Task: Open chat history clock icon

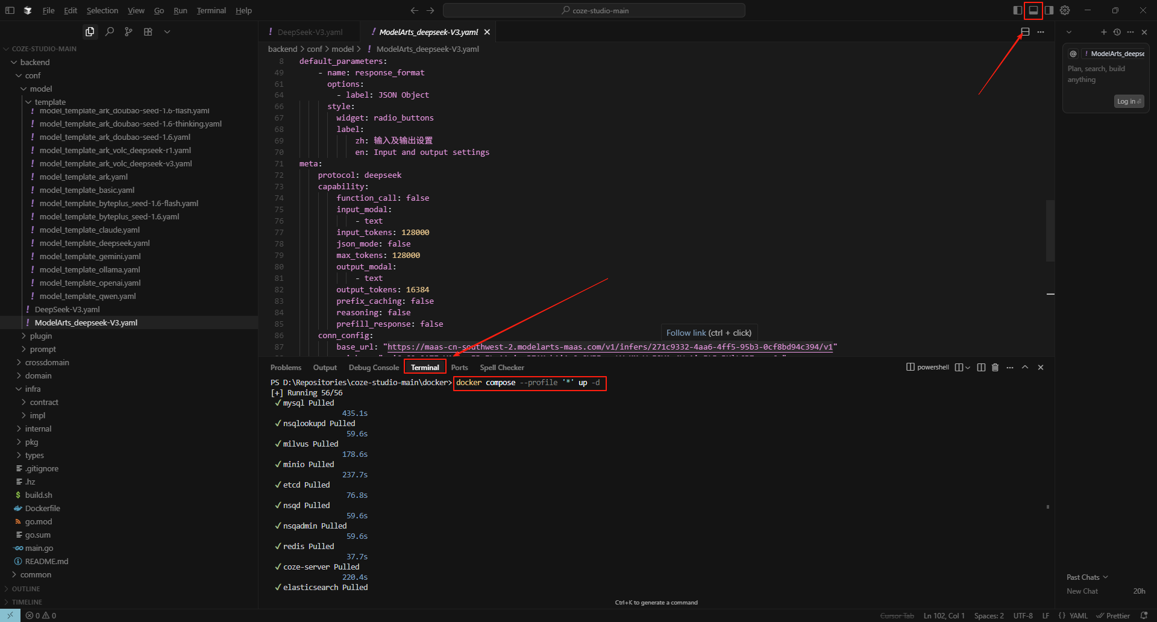Action: 1117,32
